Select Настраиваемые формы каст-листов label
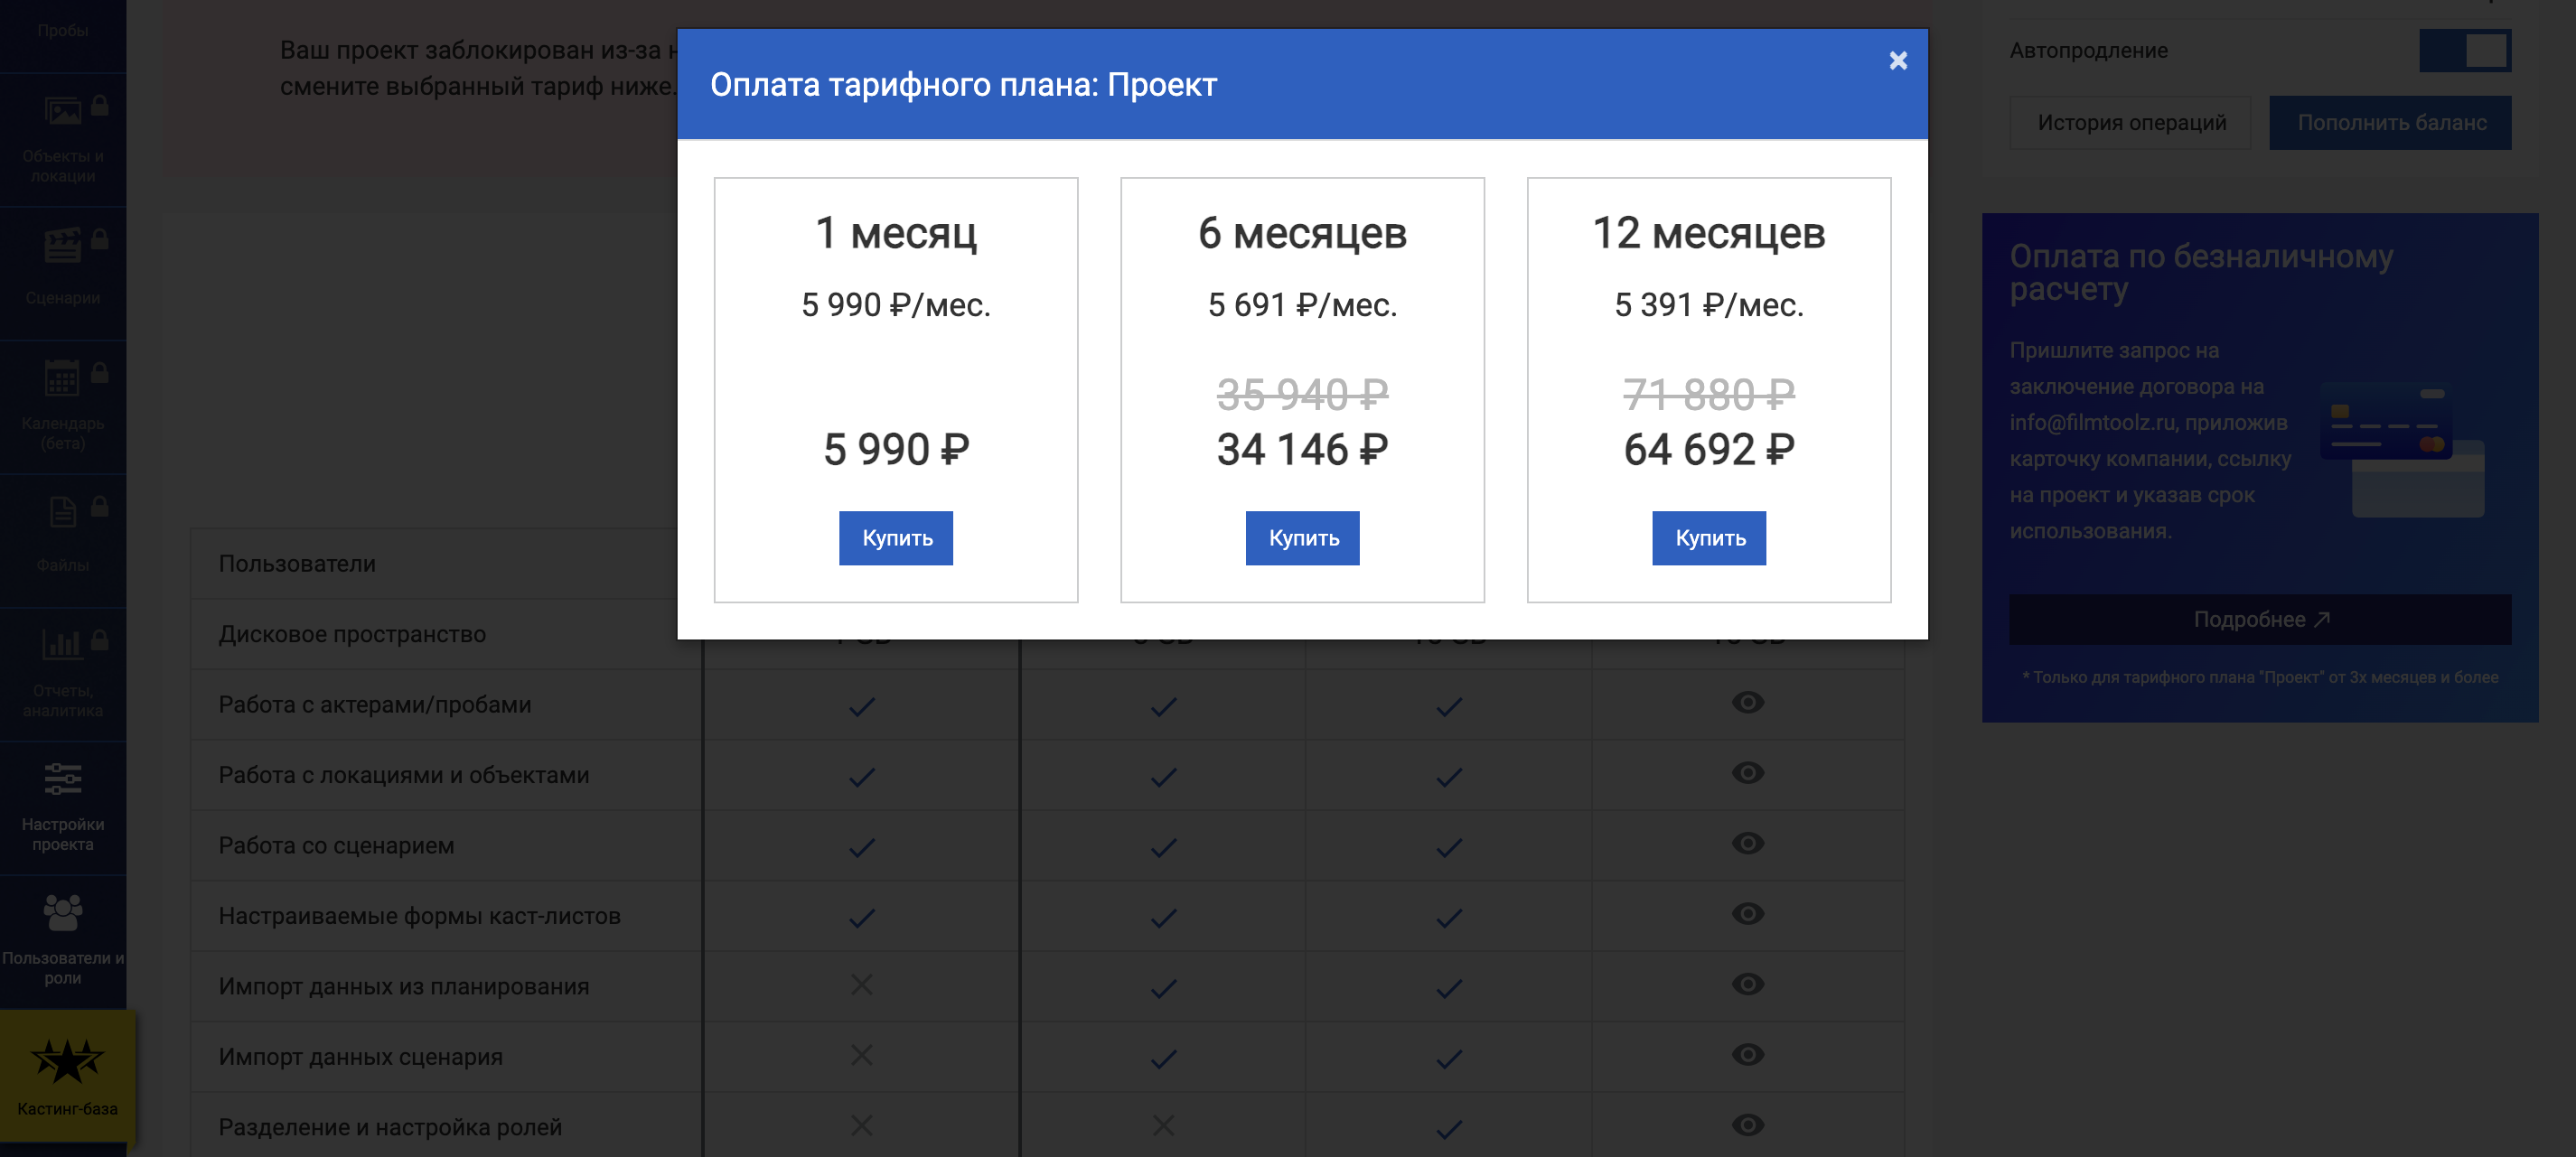Screen dimensions: 2576x1157 tap(419, 916)
